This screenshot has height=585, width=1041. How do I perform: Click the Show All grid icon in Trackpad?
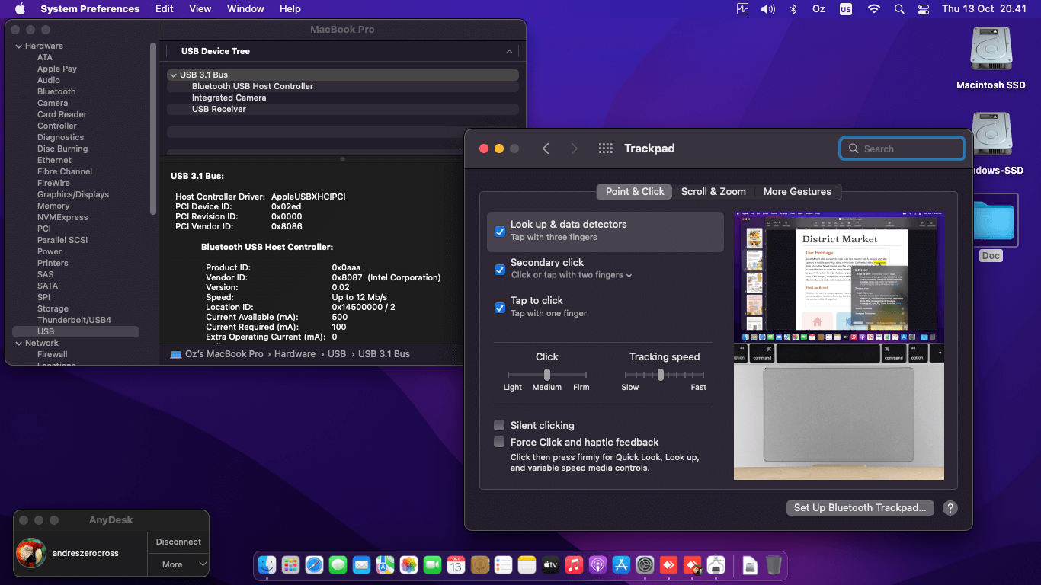[605, 149]
